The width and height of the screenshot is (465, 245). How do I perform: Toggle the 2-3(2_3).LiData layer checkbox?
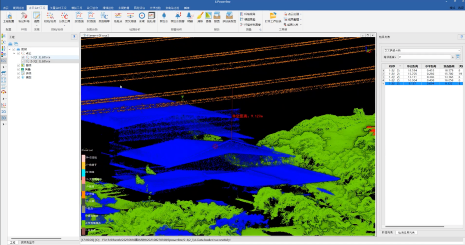[23, 61]
